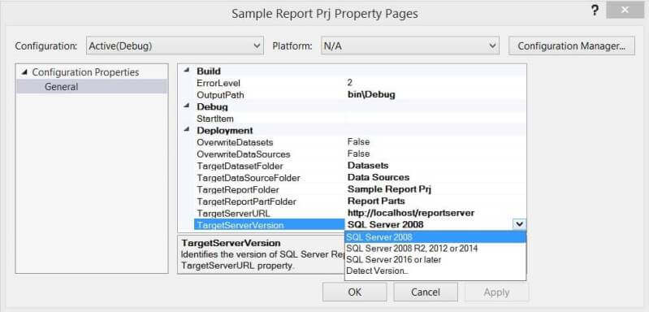Screen dimensions: 649x312
Task: Collapse the Debug section
Action: tap(186, 106)
